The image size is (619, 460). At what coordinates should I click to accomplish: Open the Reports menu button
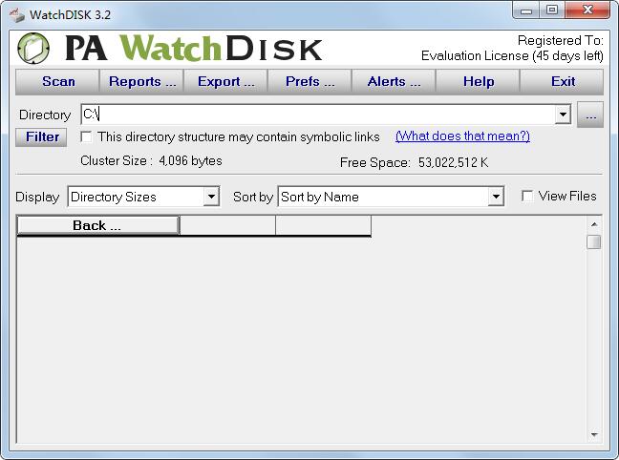(142, 81)
